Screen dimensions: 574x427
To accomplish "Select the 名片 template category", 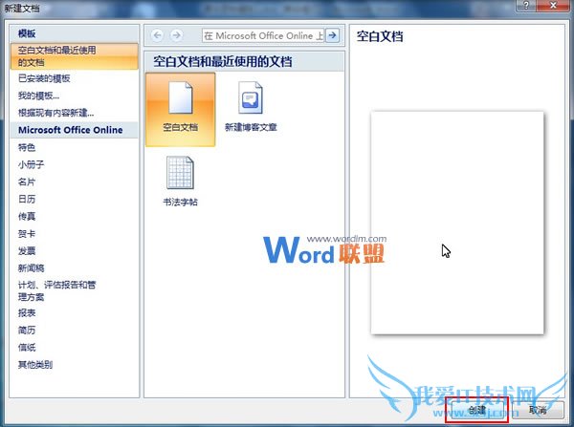I will [x=27, y=181].
